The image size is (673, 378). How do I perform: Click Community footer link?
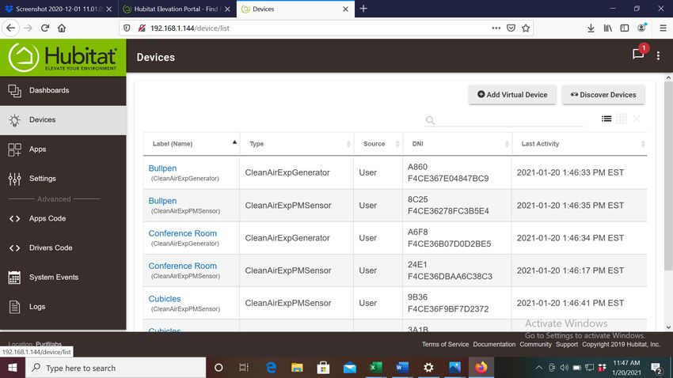coord(536,344)
